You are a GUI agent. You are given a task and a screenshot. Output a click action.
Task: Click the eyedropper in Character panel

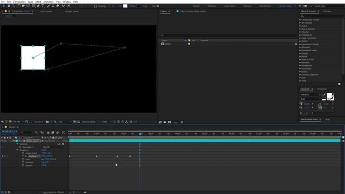pos(324,95)
